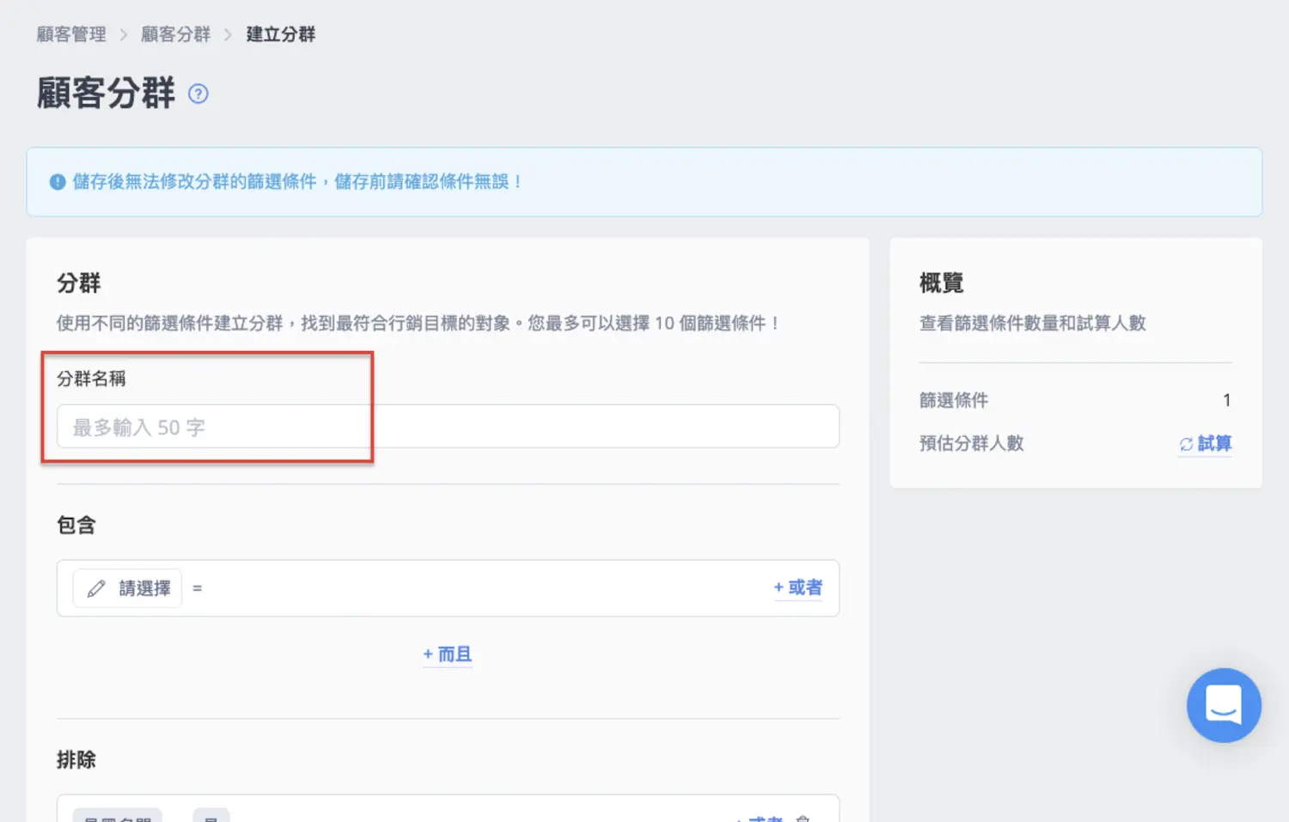Viewport: 1289px width, 822px height.
Task: Click the info icon in the blue notice banner
Action: (x=57, y=181)
